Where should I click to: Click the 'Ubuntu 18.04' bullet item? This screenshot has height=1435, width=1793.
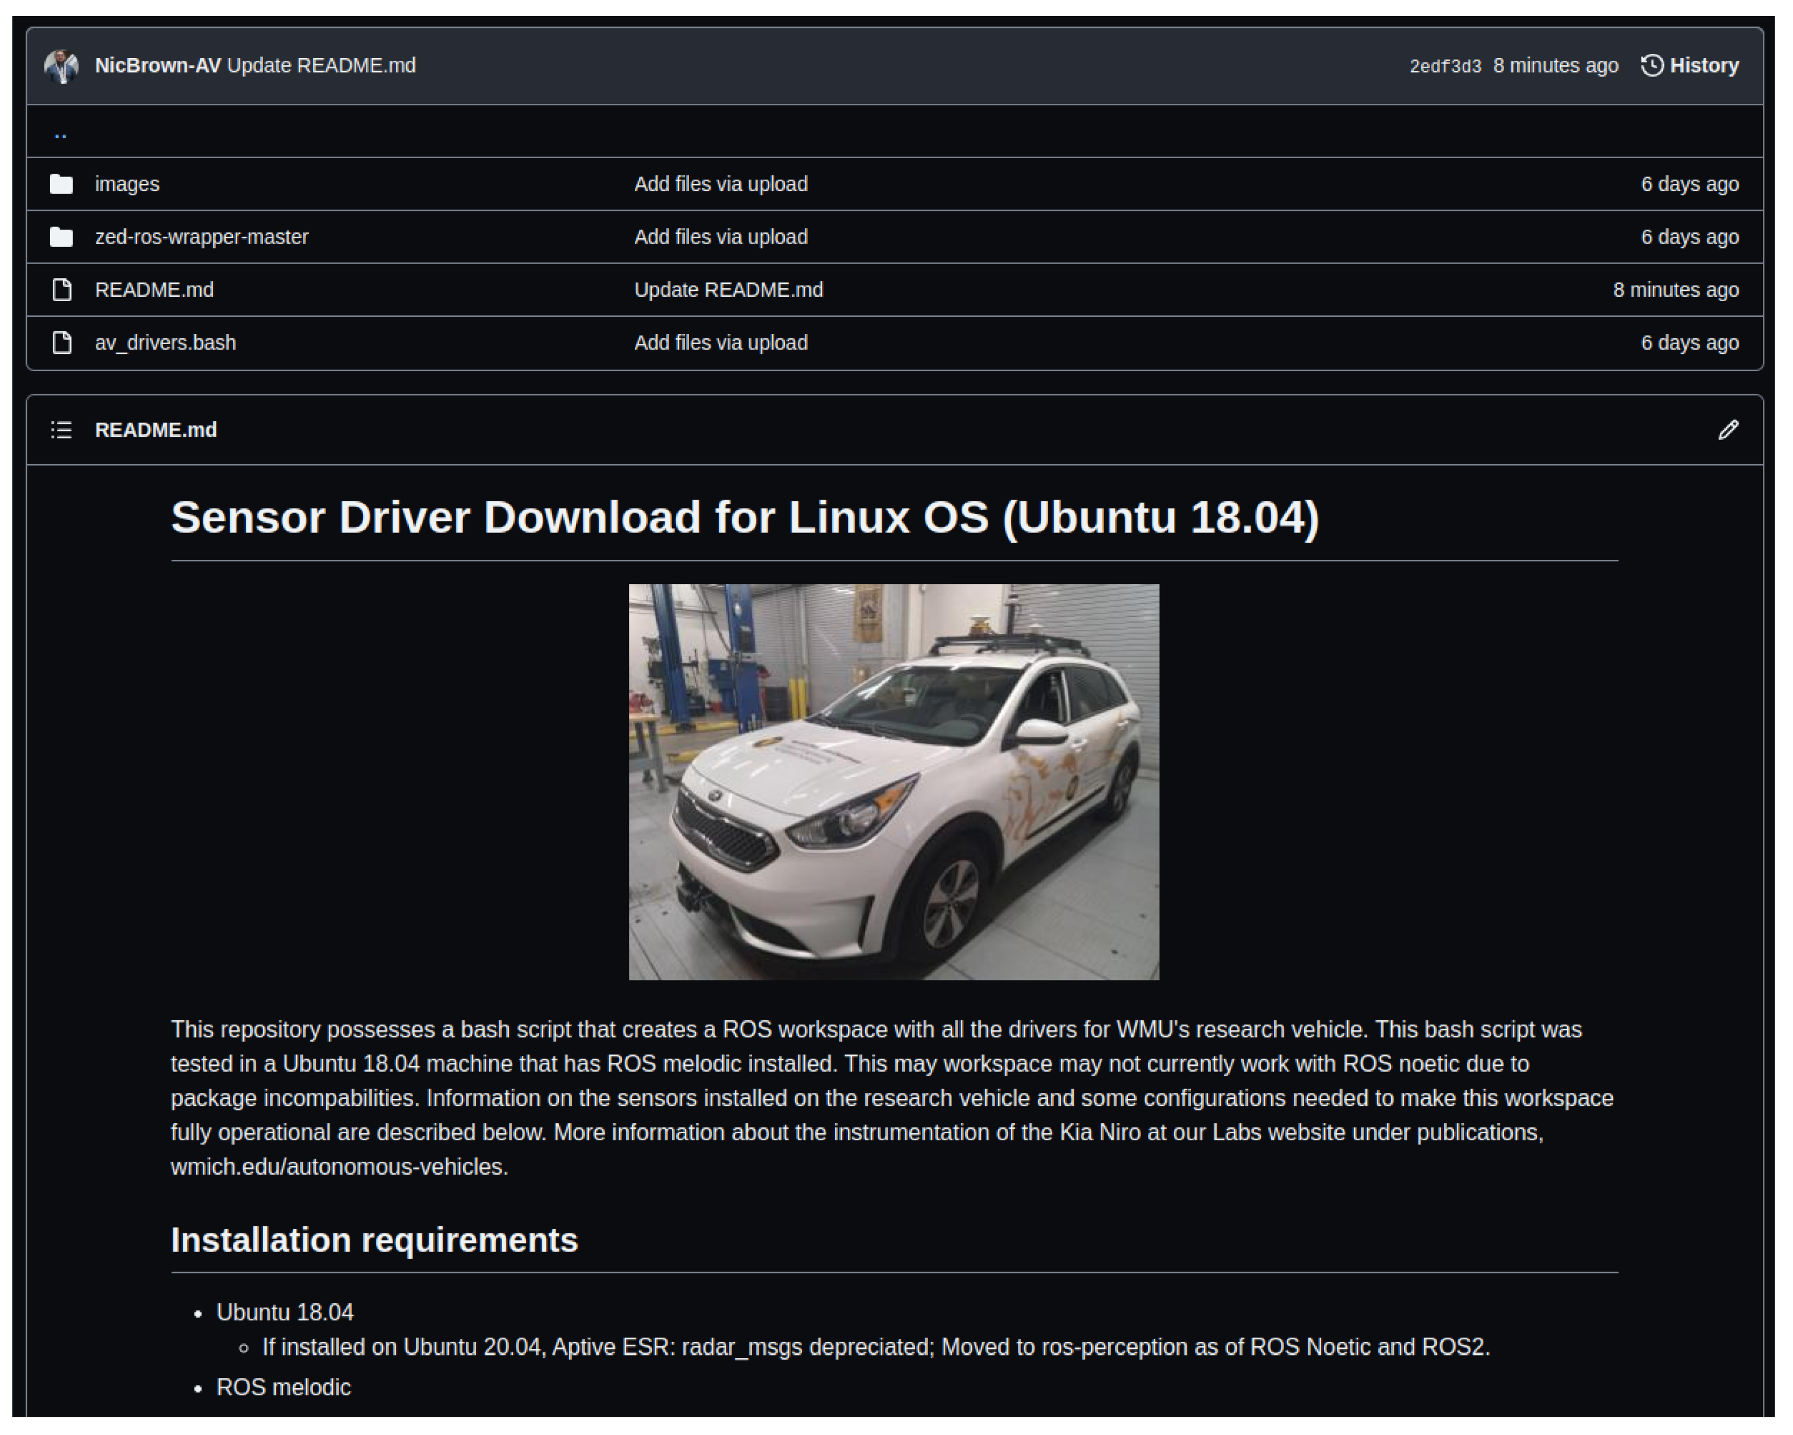click(285, 1312)
